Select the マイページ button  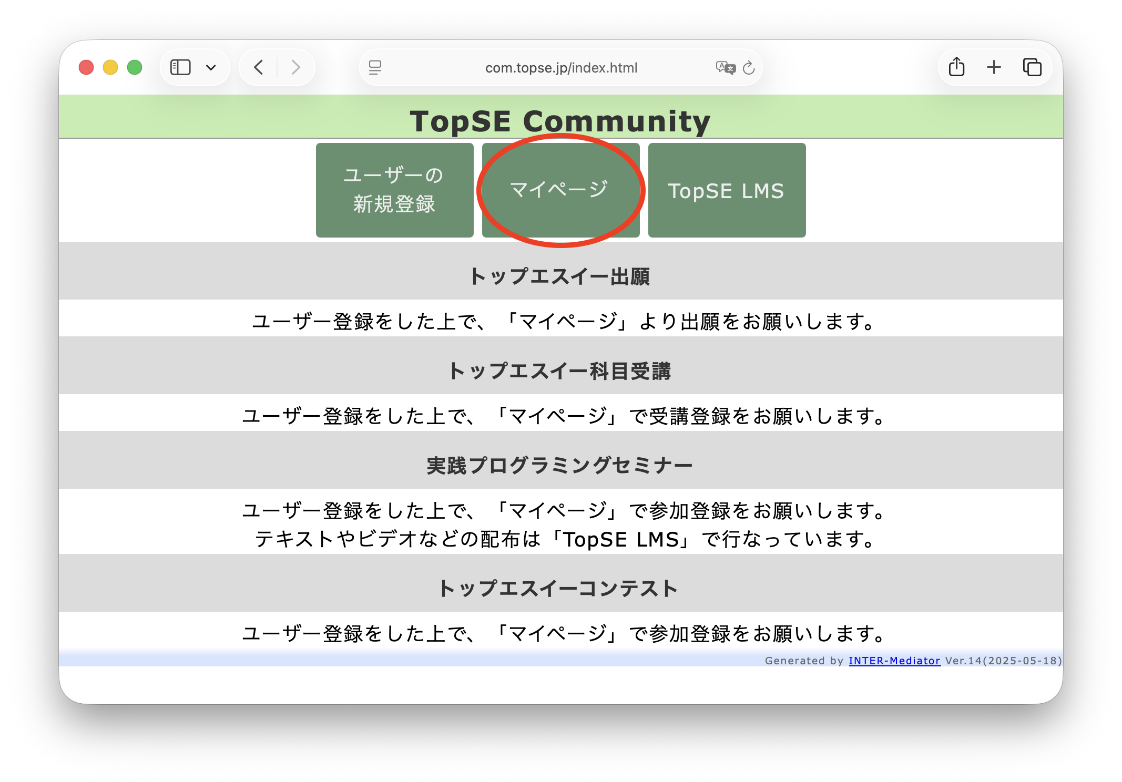[560, 190]
